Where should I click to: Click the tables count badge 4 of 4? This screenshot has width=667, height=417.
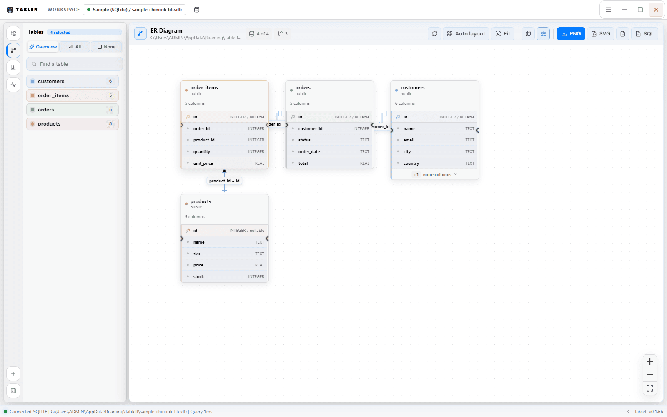point(259,34)
